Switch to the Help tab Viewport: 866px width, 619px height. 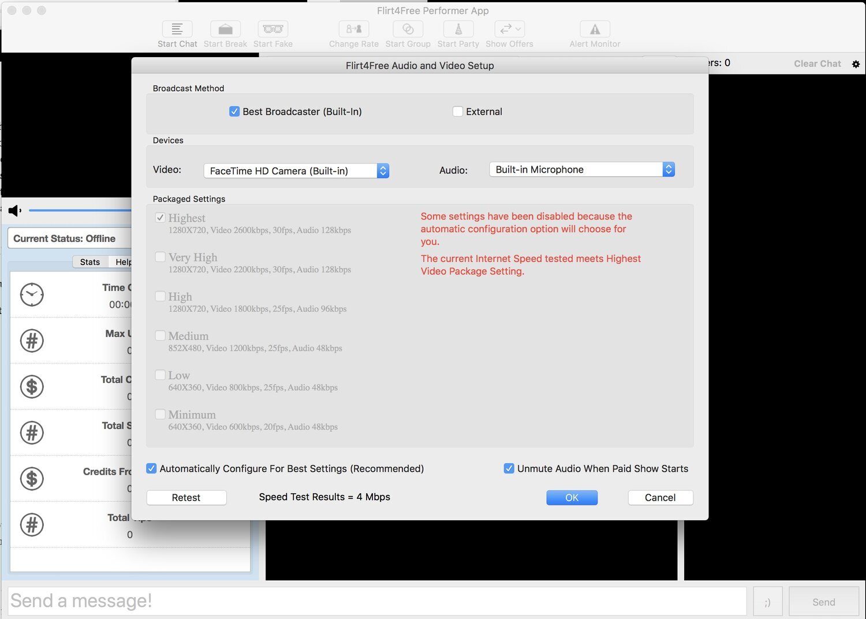[x=121, y=262]
